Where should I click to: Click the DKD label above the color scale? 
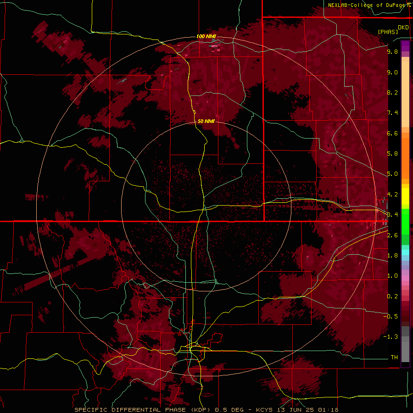(403, 28)
